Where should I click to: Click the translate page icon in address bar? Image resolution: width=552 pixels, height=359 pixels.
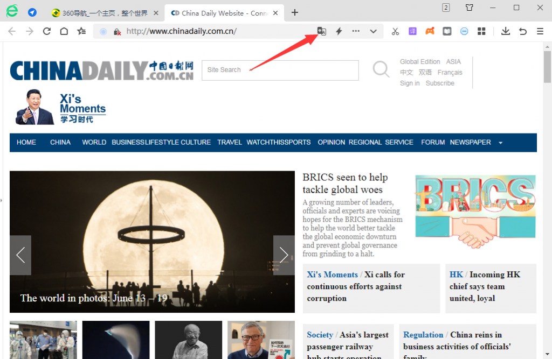coord(322,31)
